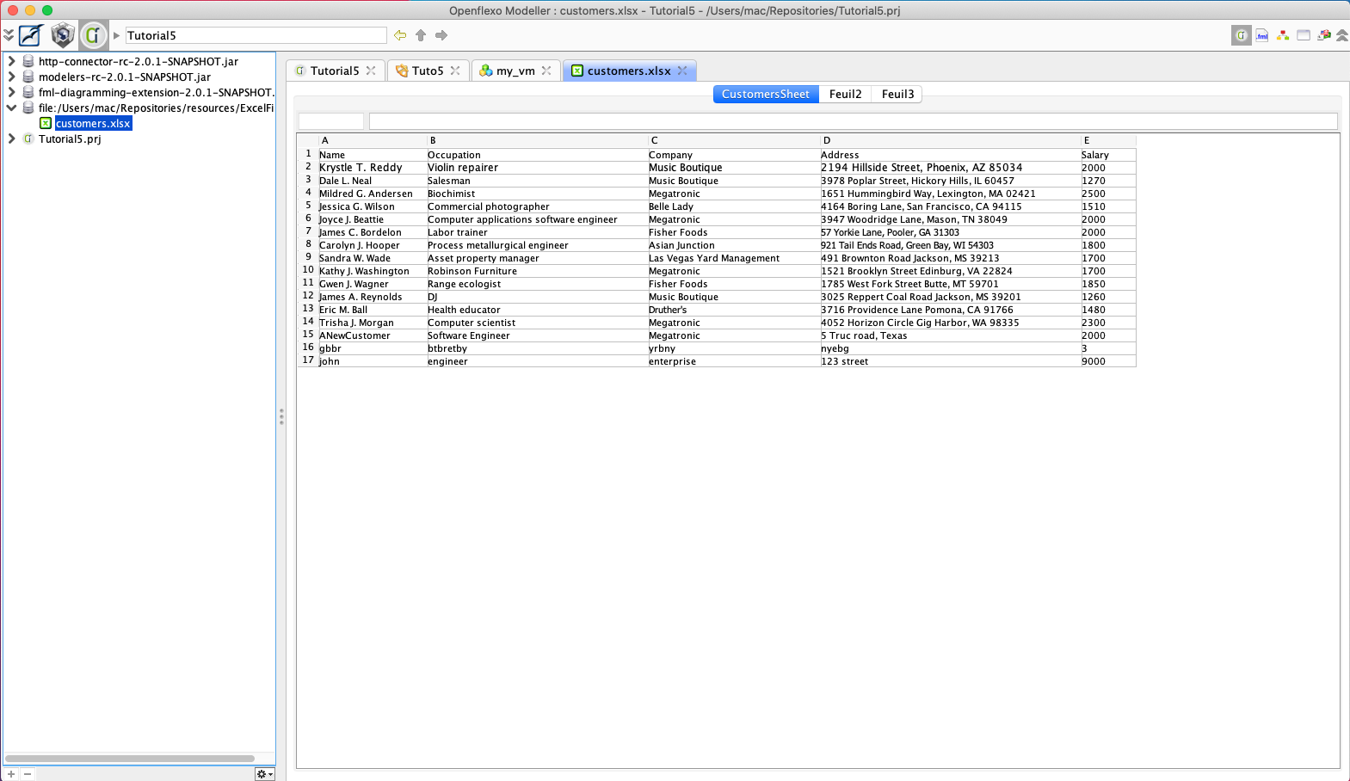Collapse the header with double up chevrons
This screenshot has width=1350, height=781.
click(1342, 35)
